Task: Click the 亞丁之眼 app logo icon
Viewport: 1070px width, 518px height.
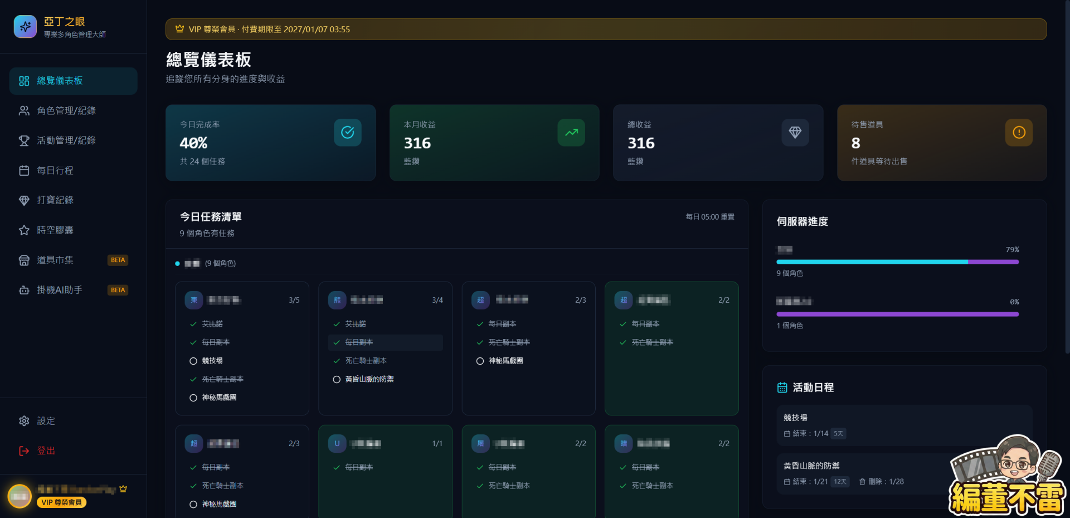Action: click(25, 26)
